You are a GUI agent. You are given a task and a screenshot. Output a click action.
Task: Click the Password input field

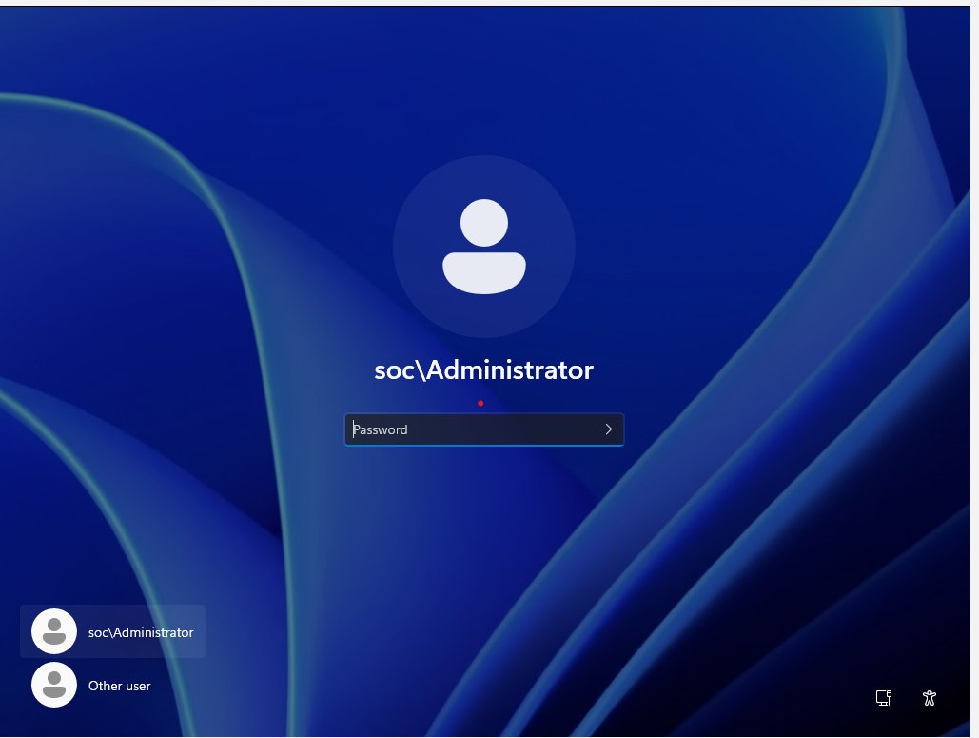coord(484,429)
